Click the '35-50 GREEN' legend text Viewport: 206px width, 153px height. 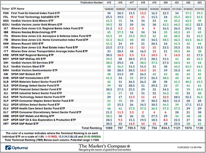(92, 137)
